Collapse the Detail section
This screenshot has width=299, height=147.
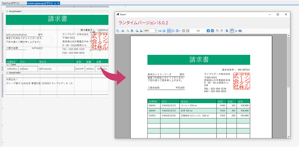7,64
